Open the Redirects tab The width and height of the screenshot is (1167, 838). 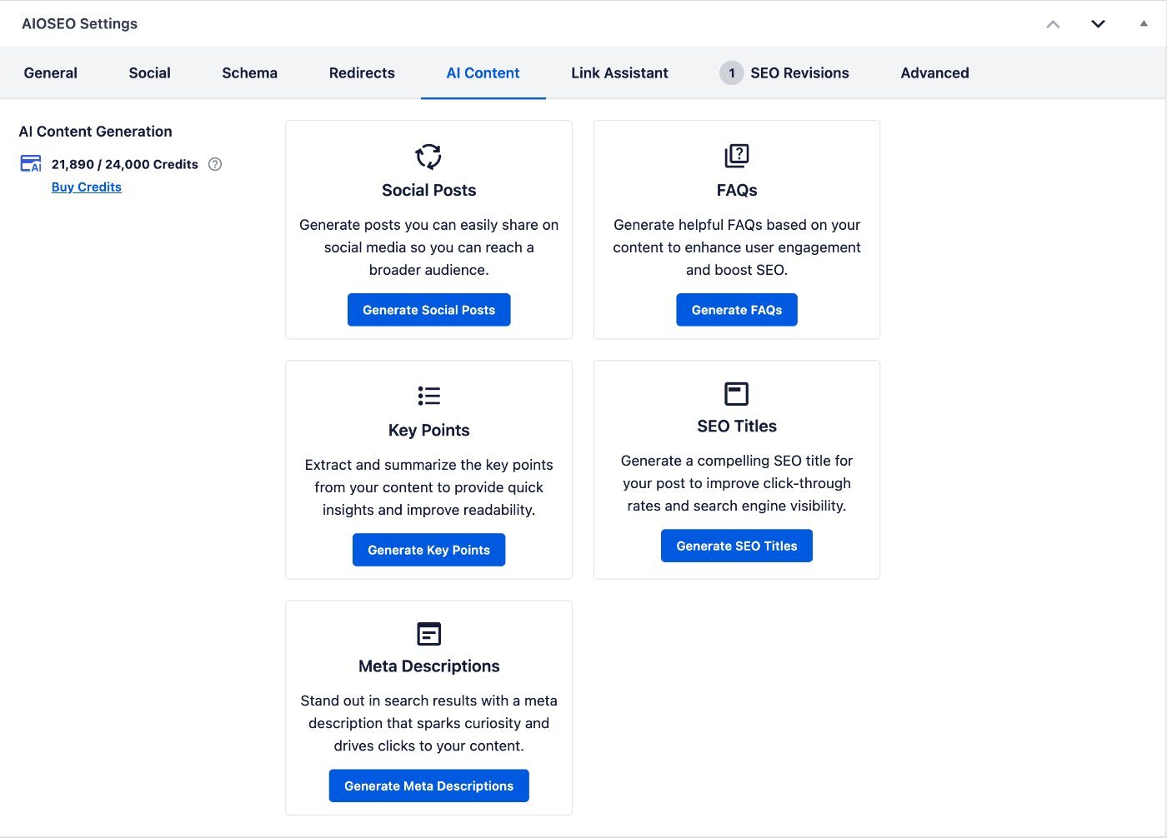[362, 73]
